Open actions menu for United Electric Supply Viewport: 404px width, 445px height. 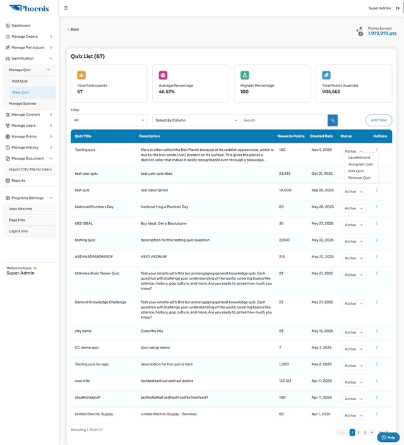point(377,414)
